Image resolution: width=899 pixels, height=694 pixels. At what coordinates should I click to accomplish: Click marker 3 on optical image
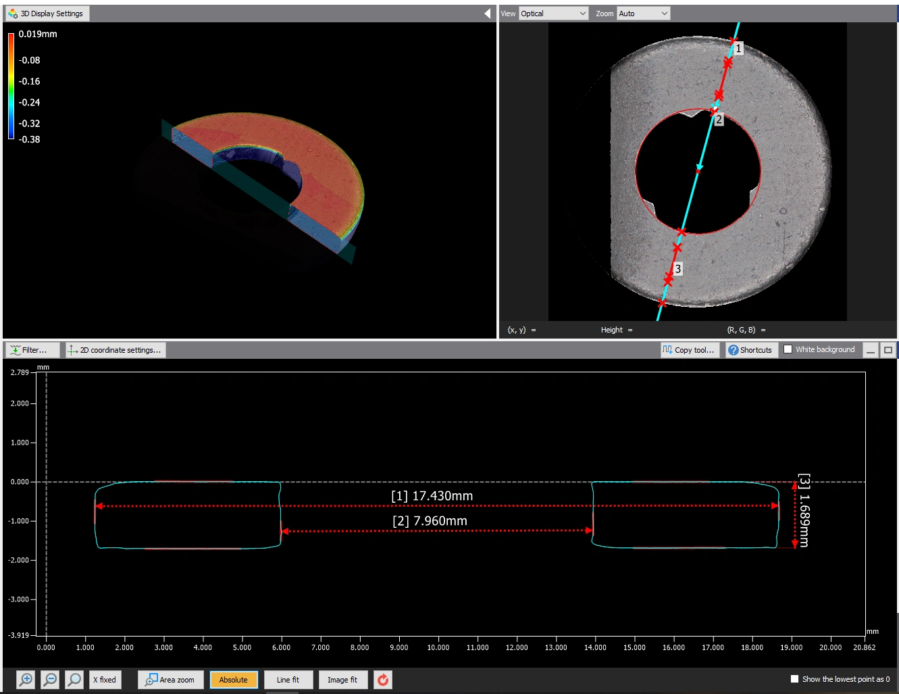click(x=677, y=269)
